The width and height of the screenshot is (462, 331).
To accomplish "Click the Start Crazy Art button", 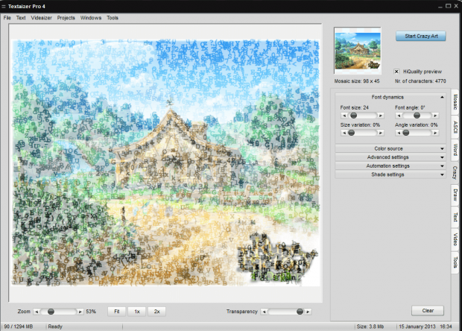I will click(x=420, y=36).
